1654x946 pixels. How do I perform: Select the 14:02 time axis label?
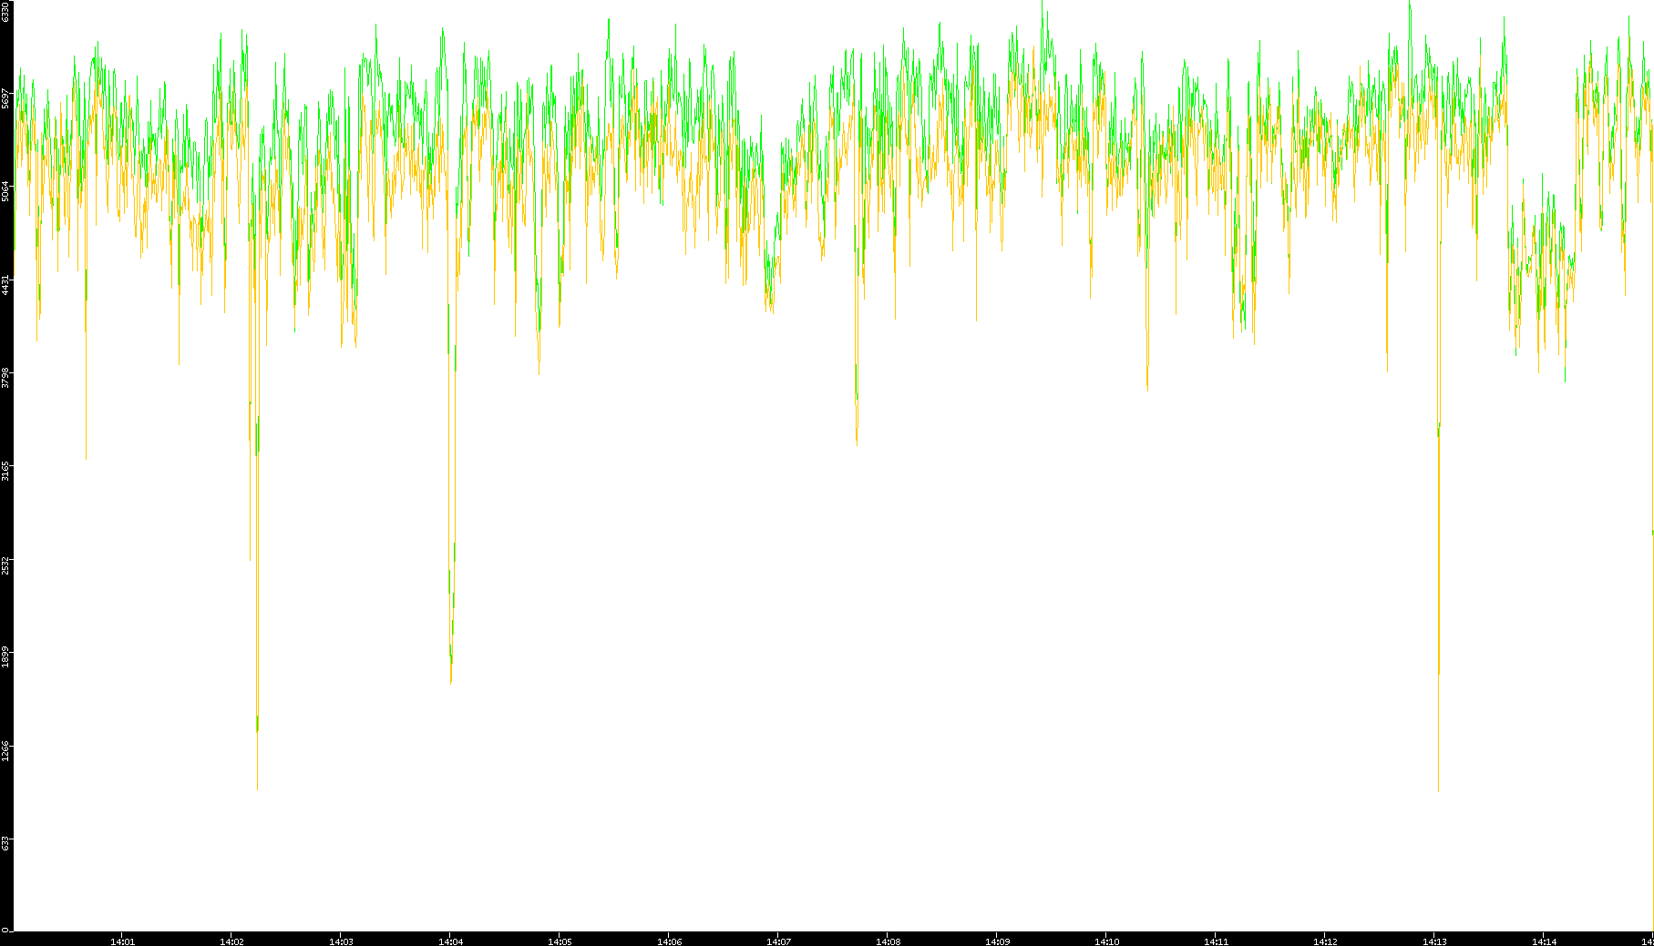click(231, 941)
